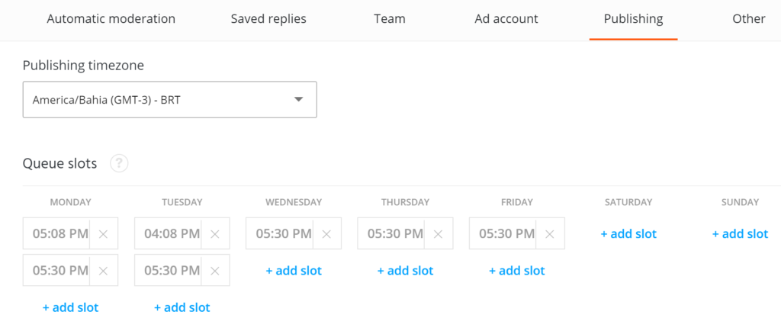781x331 pixels.
Task: Open the Ad account tab
Action: tap(506, 19)
